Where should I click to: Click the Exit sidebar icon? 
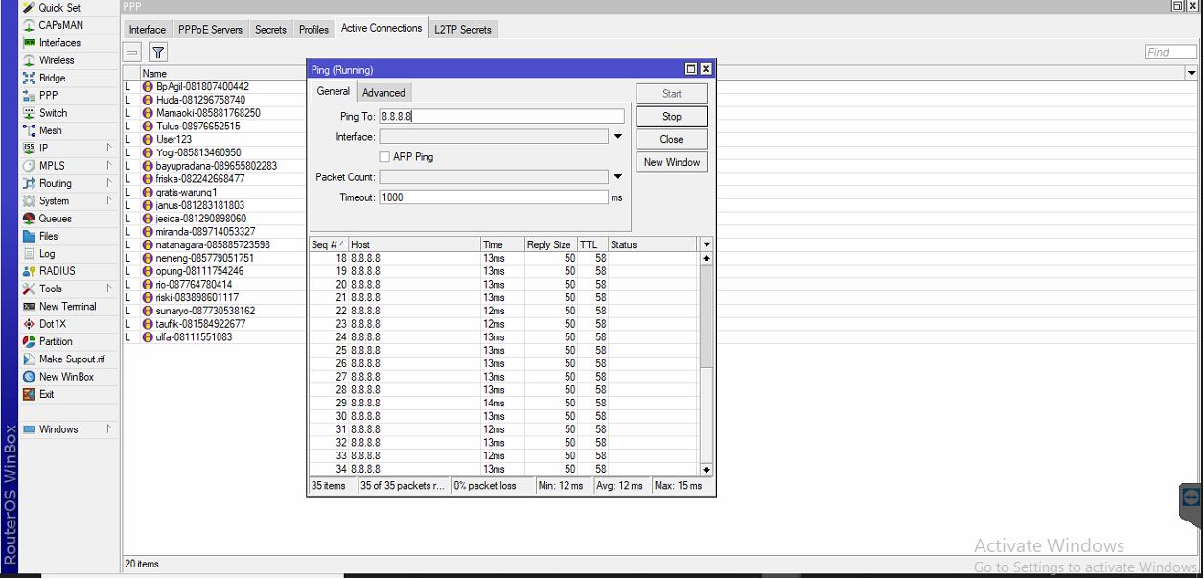click(29, 394)
